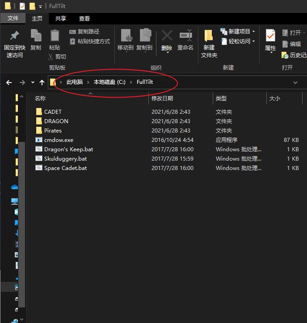Expand the address bar history dropdown
307x323 pixels.
click(x=295, y=83)
